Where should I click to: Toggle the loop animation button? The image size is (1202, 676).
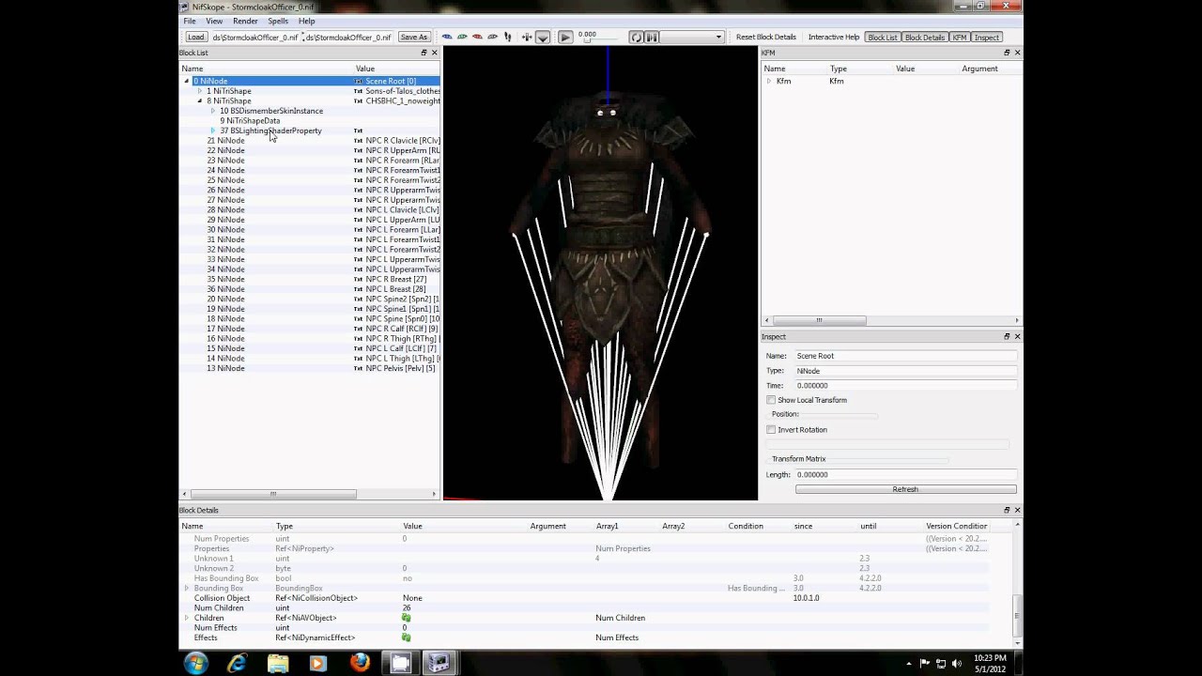tap(636, 37)
